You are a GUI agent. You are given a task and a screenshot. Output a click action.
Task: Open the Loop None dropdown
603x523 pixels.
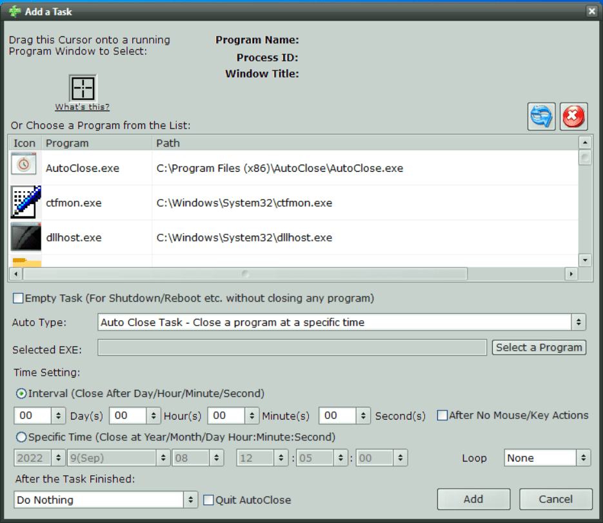tap(548, 458)
